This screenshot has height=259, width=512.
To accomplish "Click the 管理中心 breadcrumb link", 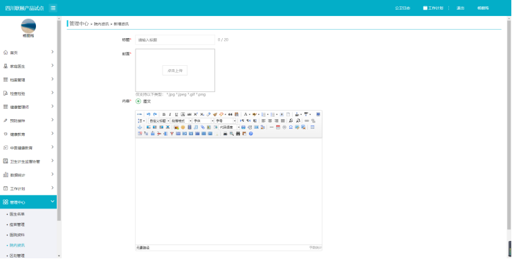I will point(80,24).
